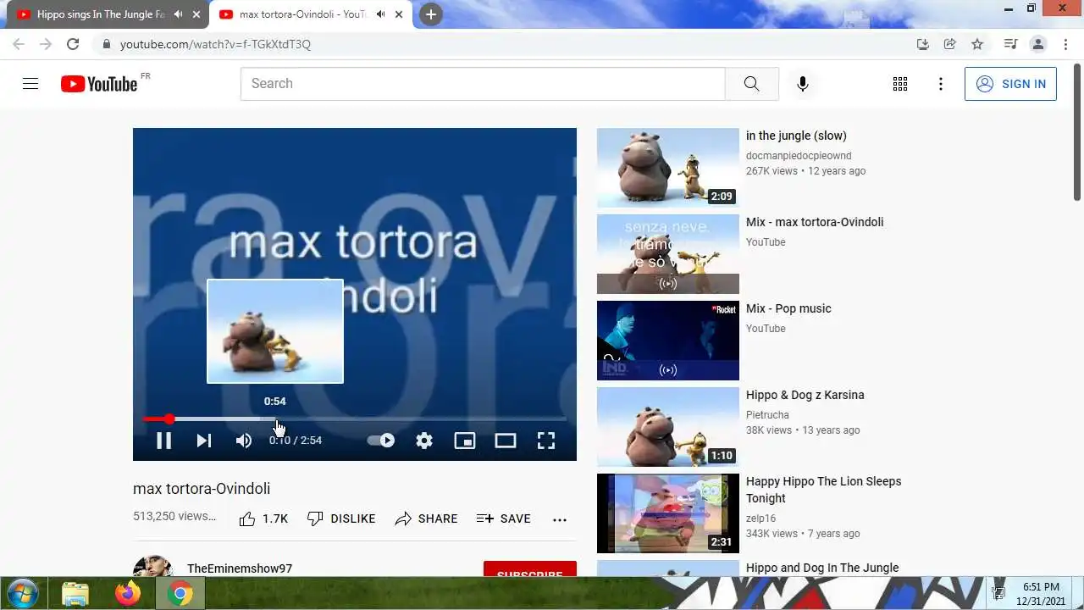Click the DISLIKE thumbs-down button
This screenshot has width=1084, height=610.
[341, 518]
